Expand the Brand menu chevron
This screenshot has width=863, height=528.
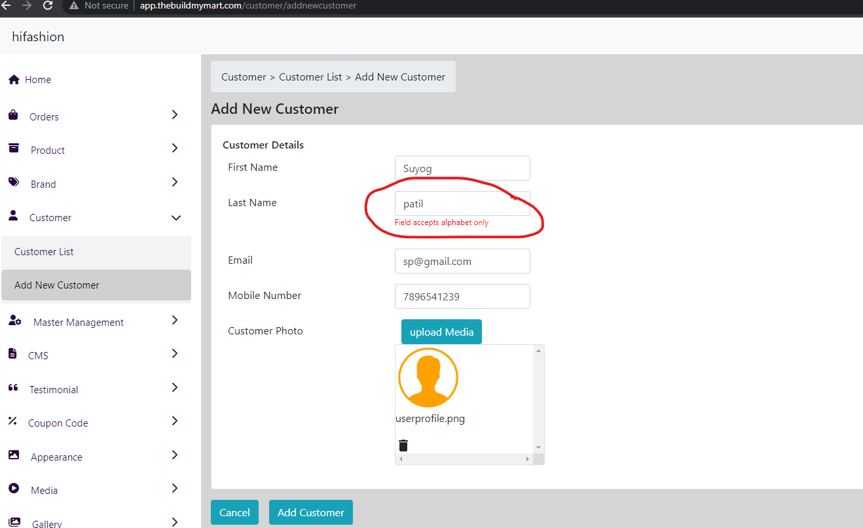pos(175,182)
